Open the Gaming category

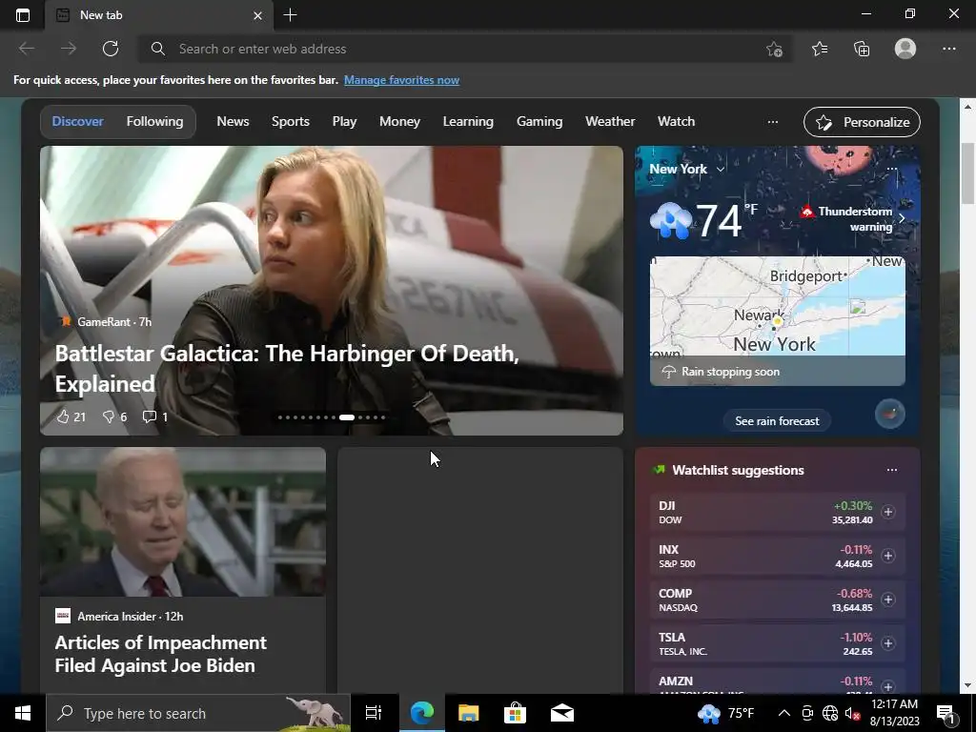pos(539,121)
